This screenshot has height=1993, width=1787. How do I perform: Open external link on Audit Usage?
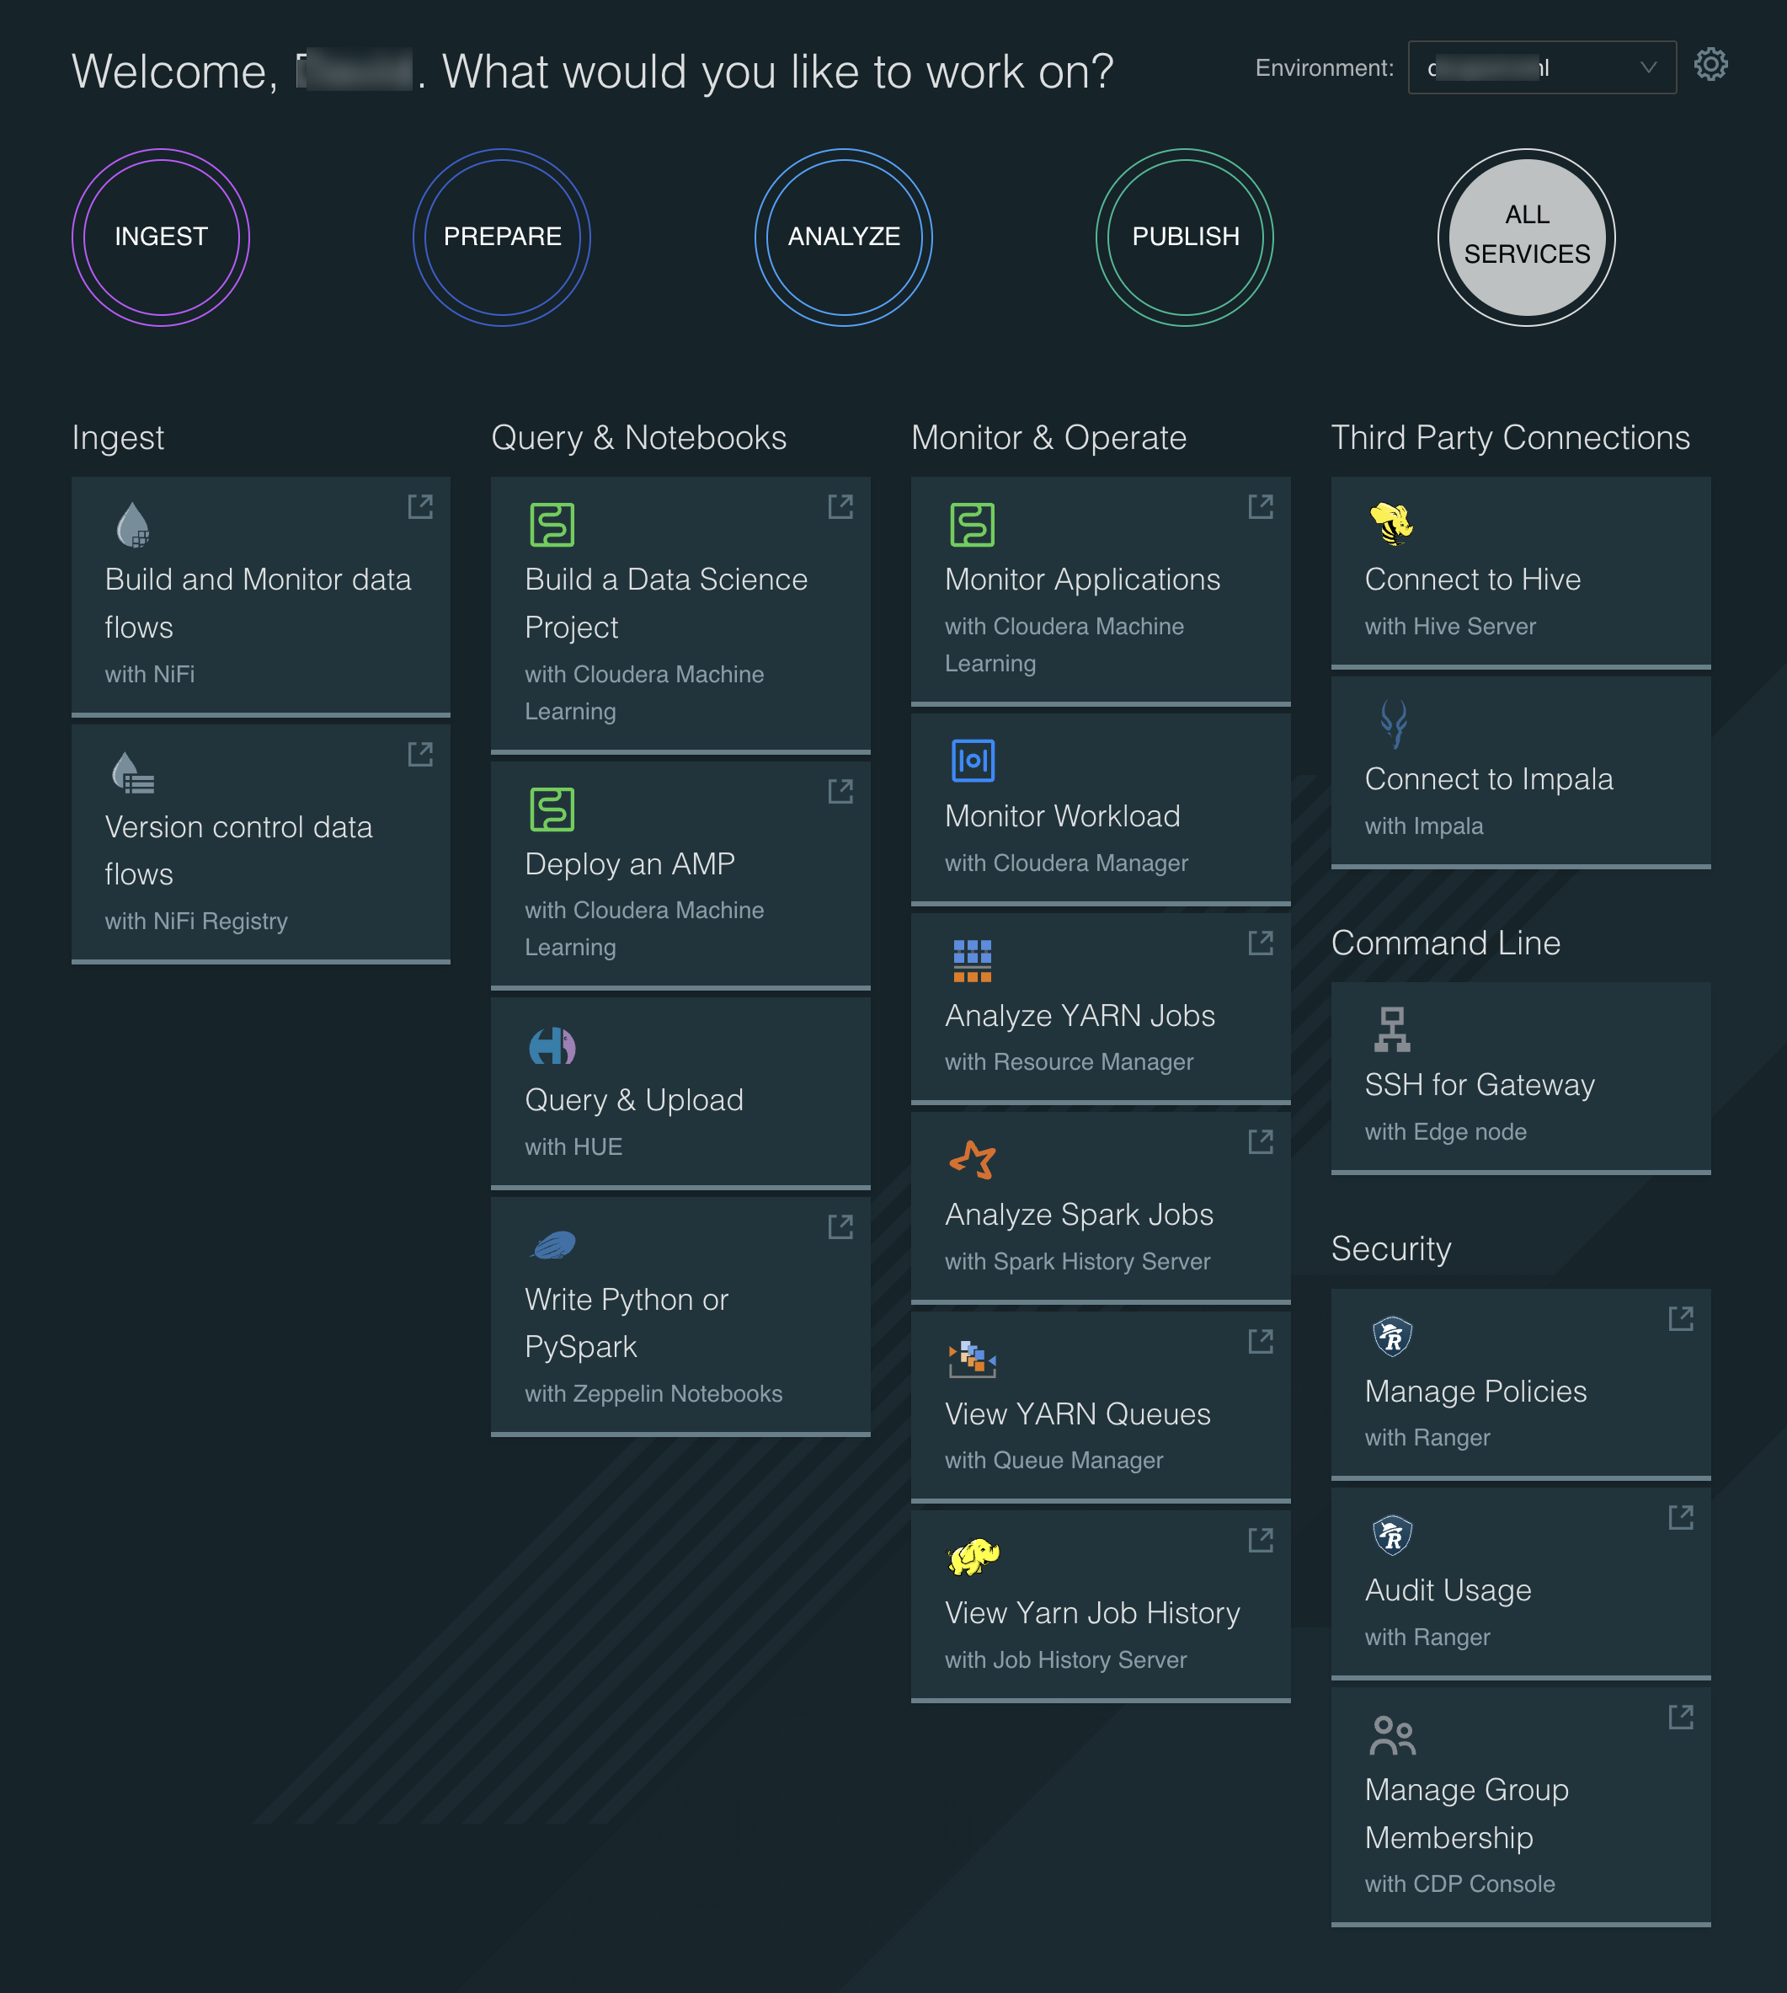click(x=1681, y=1519)
